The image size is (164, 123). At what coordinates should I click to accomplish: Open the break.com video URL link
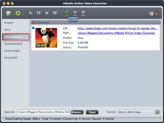[x=118, y=28]
